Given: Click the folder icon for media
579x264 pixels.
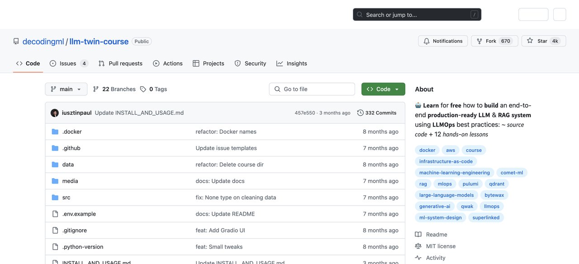Looking at the screenshot, I should coord(55,181).
